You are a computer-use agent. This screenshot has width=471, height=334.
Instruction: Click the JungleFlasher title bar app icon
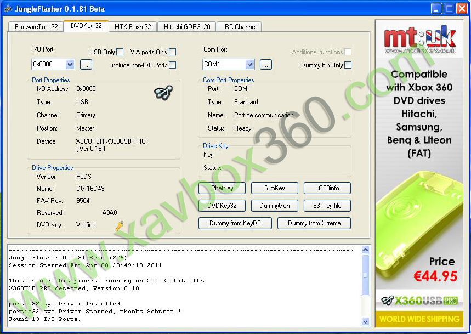[x=8, y=9]
